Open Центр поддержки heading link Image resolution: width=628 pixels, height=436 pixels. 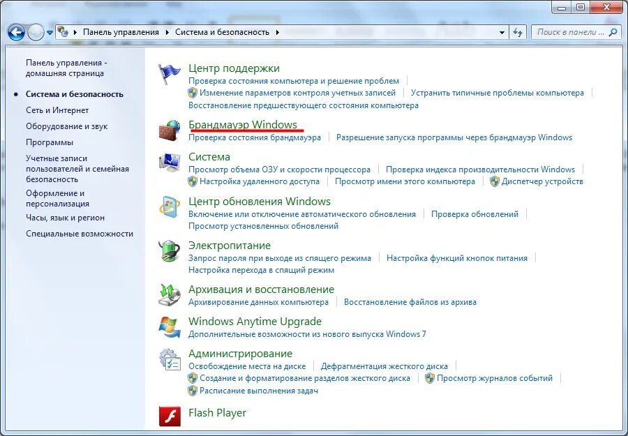point(234,68)
